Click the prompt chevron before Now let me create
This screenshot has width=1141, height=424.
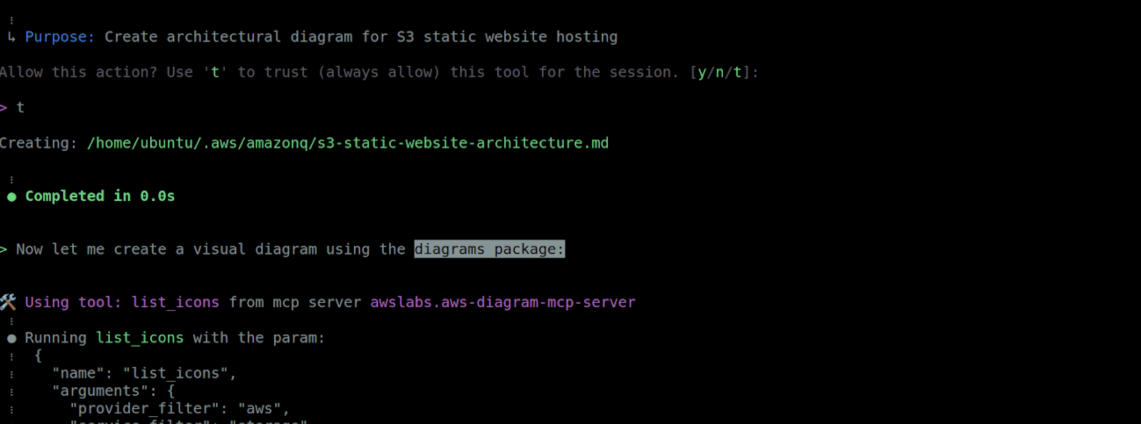(3, 249)
